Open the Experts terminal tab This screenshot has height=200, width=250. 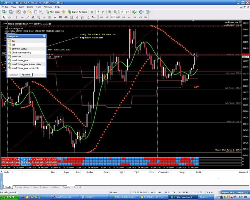(66, 187)
